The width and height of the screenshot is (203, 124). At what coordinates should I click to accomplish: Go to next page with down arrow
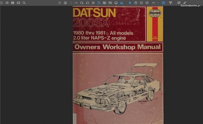point(65,3)
